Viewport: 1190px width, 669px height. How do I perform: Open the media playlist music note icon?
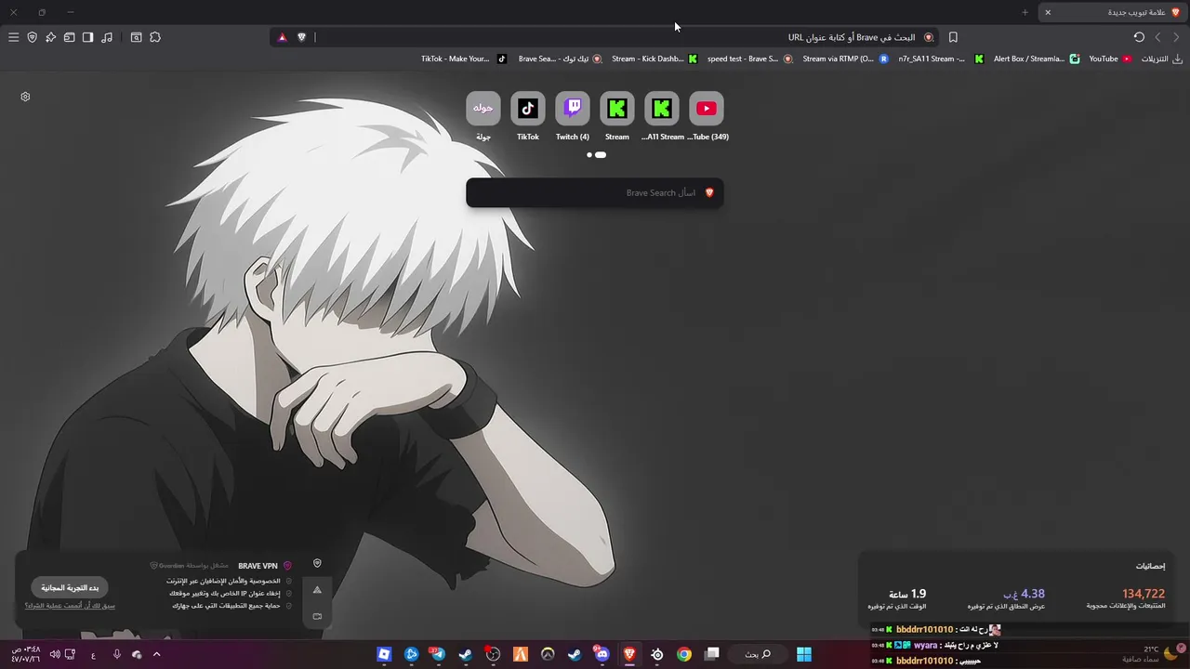(107, 37)
